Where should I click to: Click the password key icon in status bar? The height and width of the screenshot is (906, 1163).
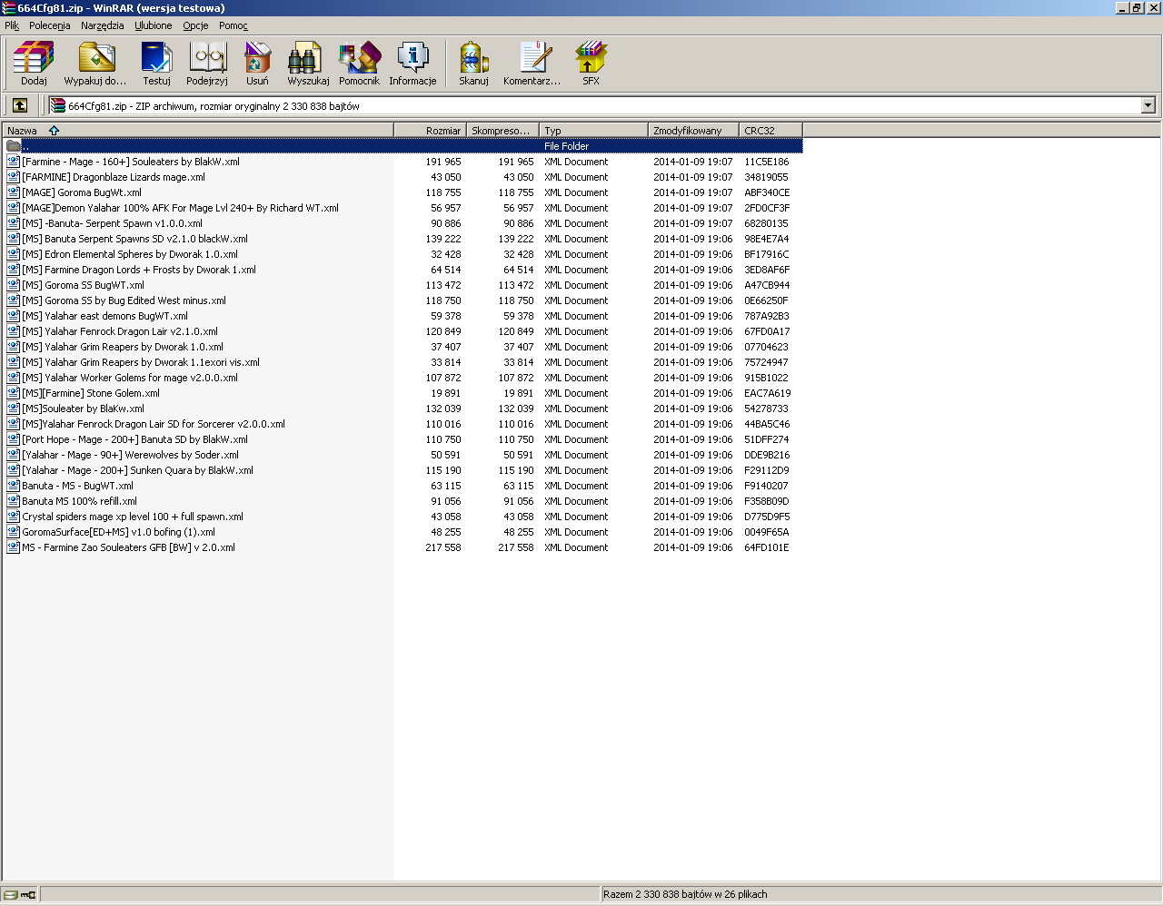pyautogui.click(x=28, y=895)
